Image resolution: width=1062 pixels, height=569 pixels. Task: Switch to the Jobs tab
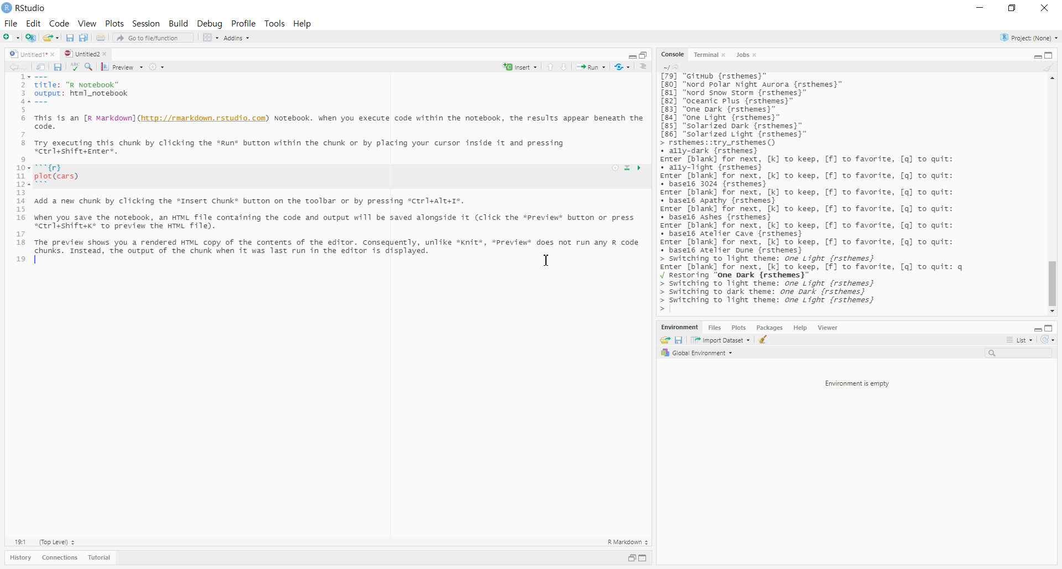point(742,55)
